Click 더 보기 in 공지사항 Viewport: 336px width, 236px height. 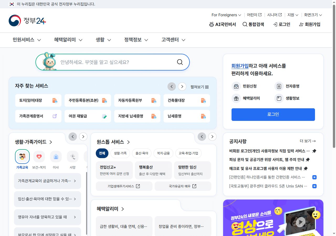(x=308, y=141)
